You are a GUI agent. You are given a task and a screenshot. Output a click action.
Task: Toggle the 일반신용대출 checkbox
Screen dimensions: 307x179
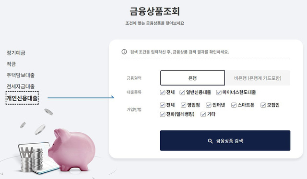(x=182, y=92)
